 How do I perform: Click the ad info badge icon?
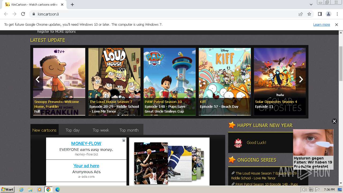124,140
